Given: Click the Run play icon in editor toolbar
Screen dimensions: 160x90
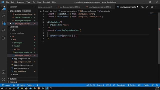Looking at the screenshot, I should click(147, 7).
